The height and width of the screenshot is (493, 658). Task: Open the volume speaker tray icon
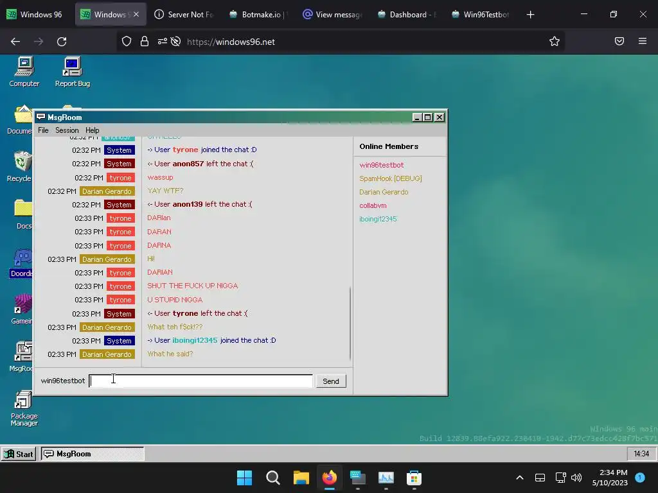[x=576, y=478]
